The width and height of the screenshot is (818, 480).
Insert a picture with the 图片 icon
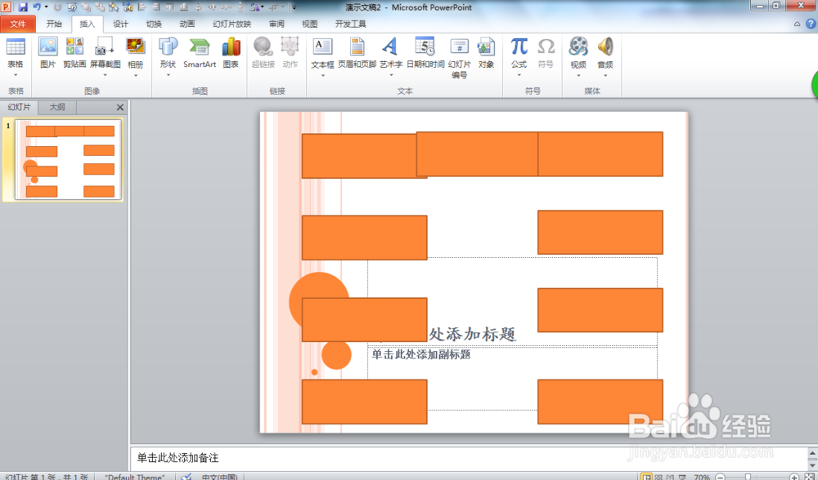tap(47, 53)
